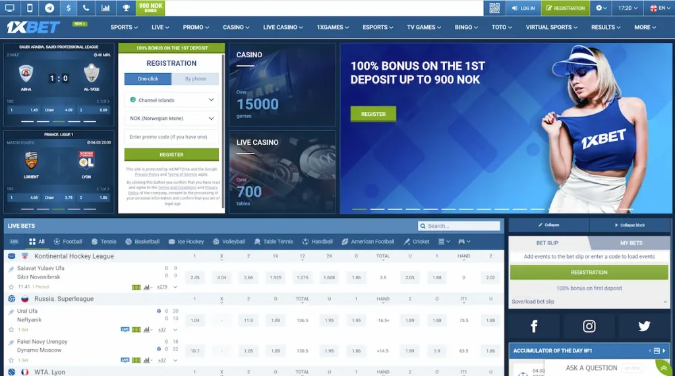The height and width of the screenshot is (376, 675).
Task: Open the list-view sports dropdown icon
Action: [x=444, y=242]
